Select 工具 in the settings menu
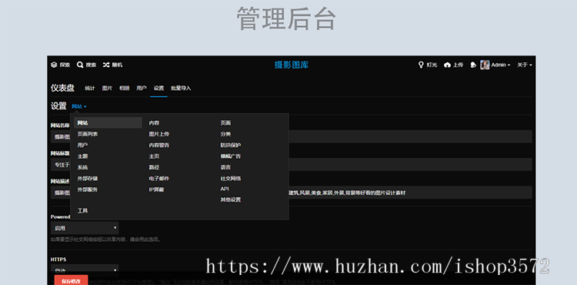Image resolution: width=577 pixels, height=285 pixels. tap(82, 210)
